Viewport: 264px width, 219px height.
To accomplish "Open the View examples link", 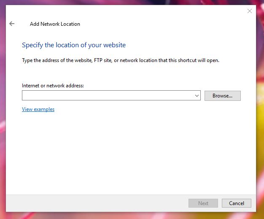I will (38, 109).
